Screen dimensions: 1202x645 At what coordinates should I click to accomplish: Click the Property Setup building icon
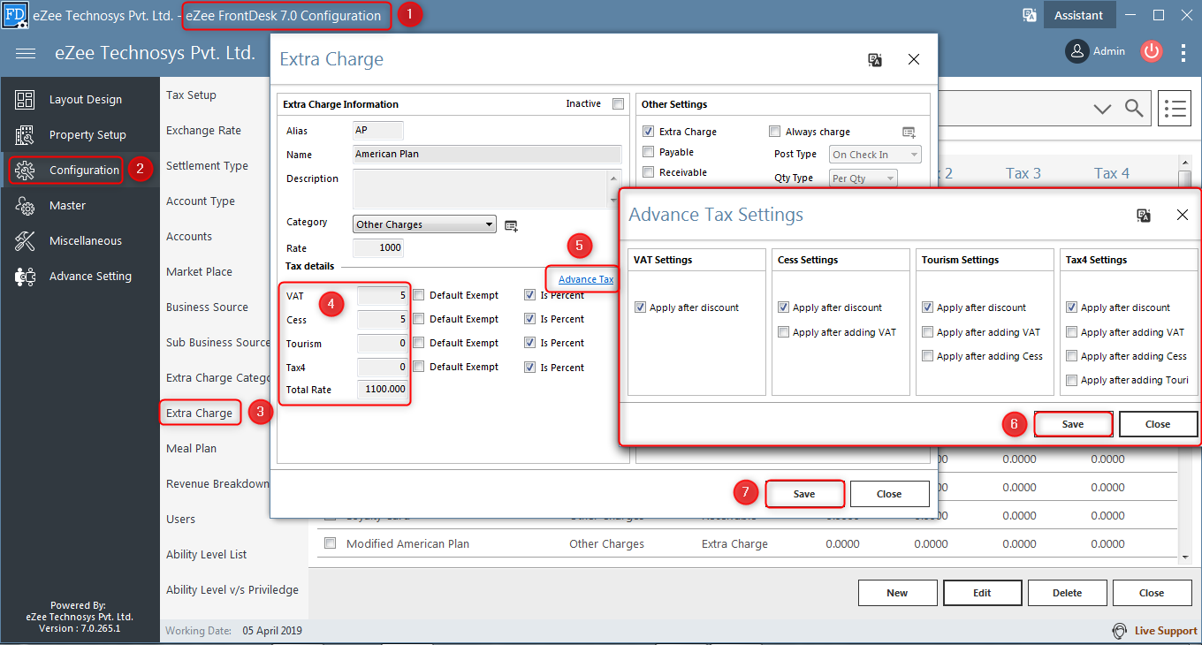coord(25,135)
